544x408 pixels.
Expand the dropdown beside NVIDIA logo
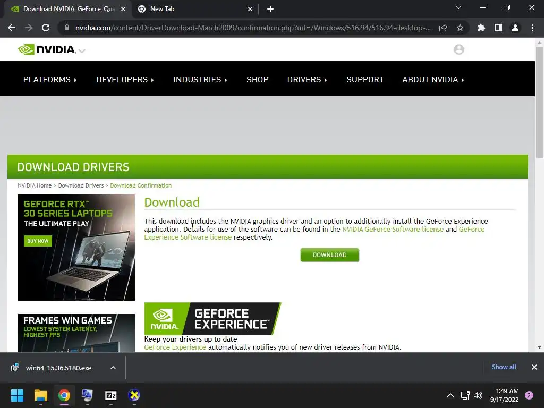(82, 51)
